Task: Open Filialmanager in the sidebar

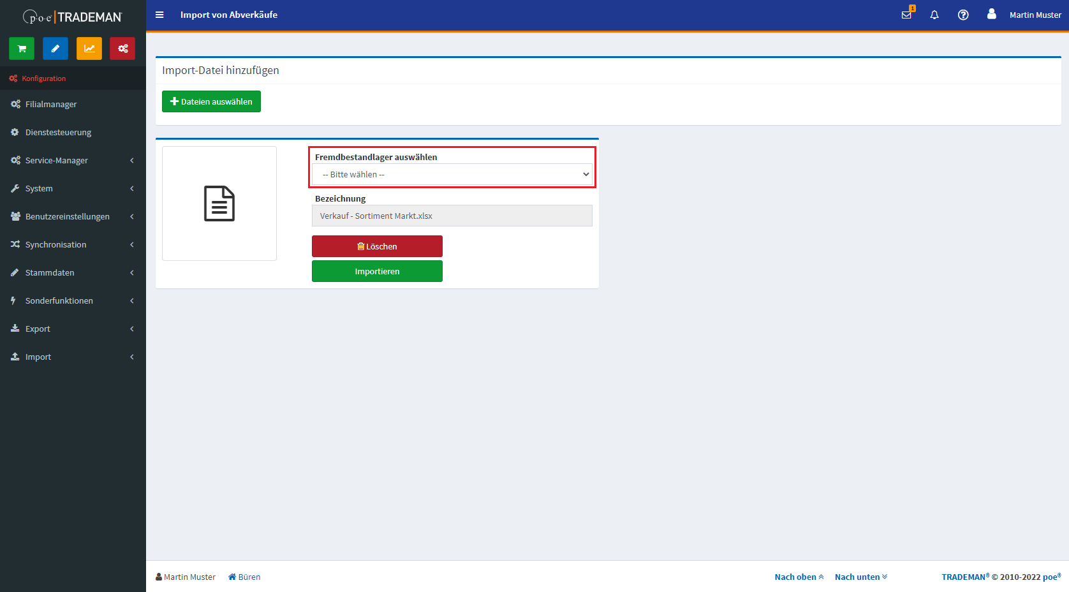Action: [51, 105]
